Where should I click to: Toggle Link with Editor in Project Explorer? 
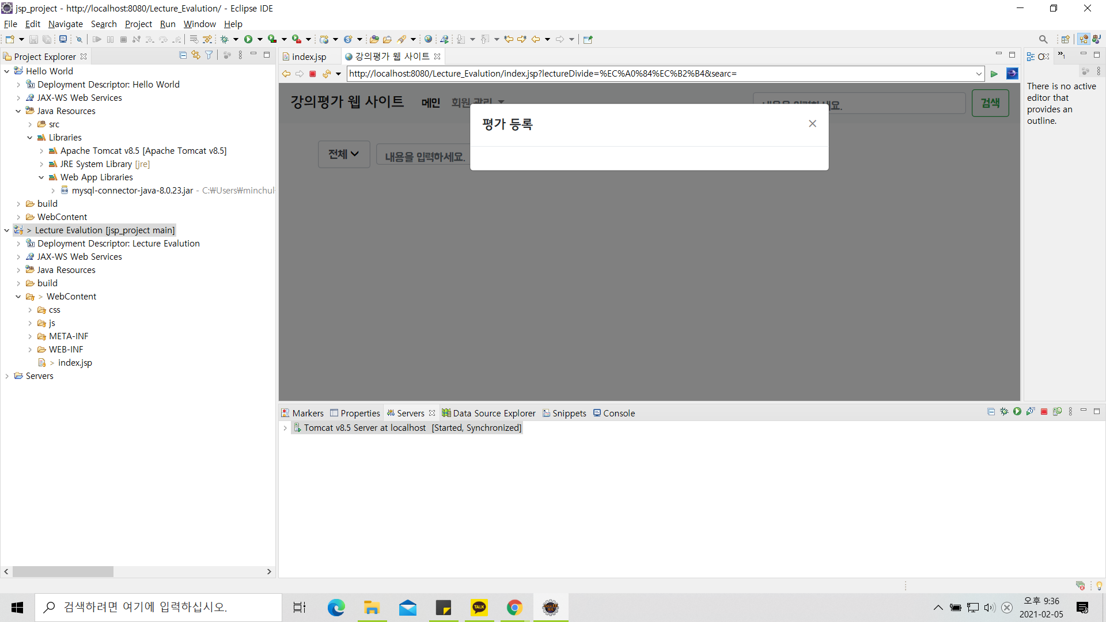(196, 55)
